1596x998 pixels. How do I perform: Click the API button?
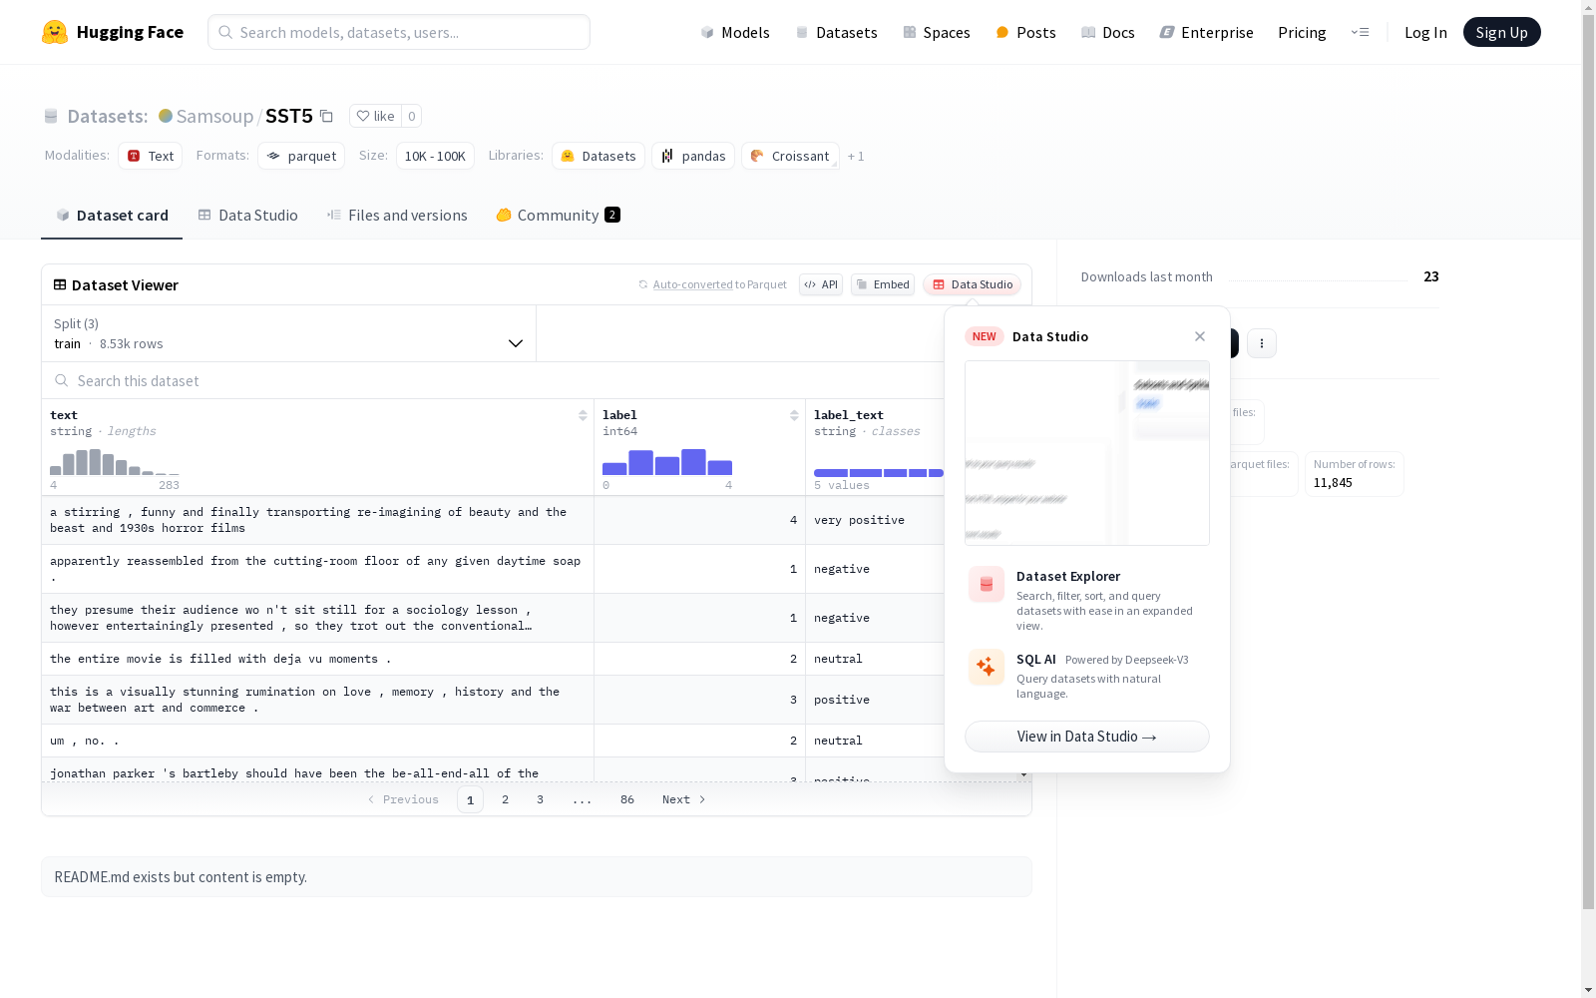click(x=821, y=284)
